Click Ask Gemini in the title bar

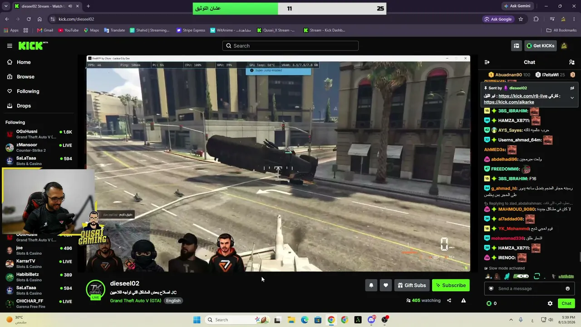[x=517, y=6]
